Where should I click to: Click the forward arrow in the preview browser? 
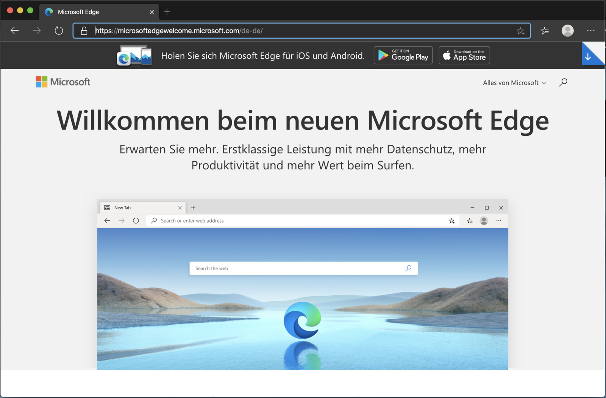[122, 221]
